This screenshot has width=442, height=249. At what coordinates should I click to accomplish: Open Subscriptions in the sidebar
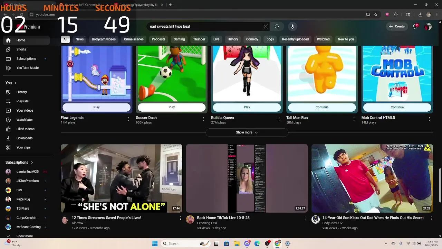click(26, 59)
